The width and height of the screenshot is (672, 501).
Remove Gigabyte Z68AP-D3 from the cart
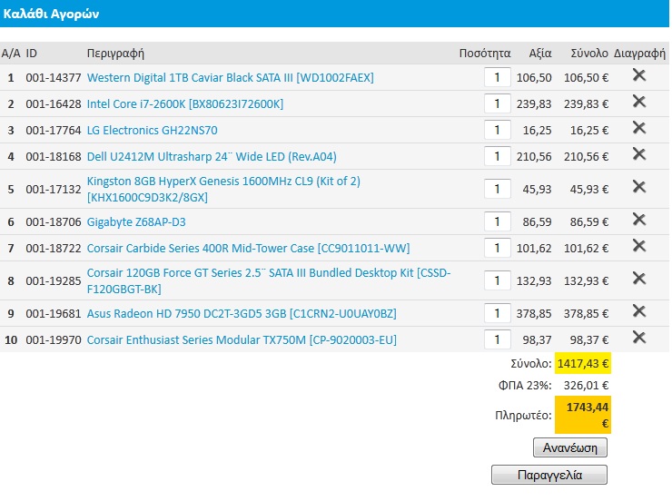click(639, 220)
